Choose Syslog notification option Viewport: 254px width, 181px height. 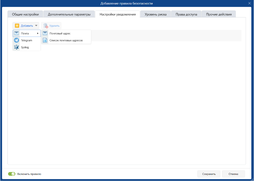pos(25,47)
